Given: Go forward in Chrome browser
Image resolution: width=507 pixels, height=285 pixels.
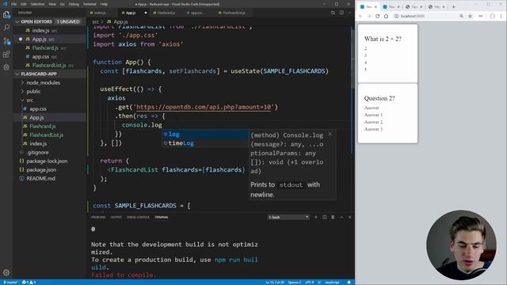Looking at the screenshot, I should click(x=369, y=16).
